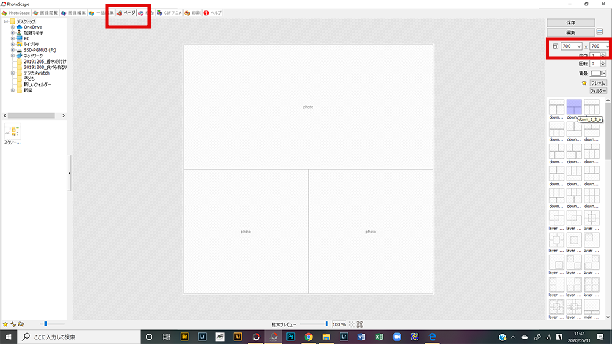The height and width of the screenshot is (344, 612).
Task: Click the left panel collapse handle
Action: pyautogui.click(x=69, y=173)
